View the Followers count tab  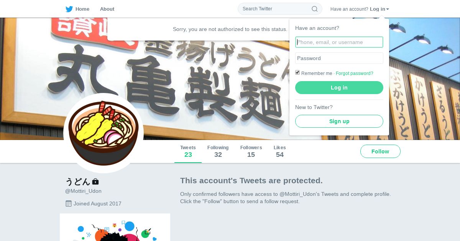click(251, 151)
